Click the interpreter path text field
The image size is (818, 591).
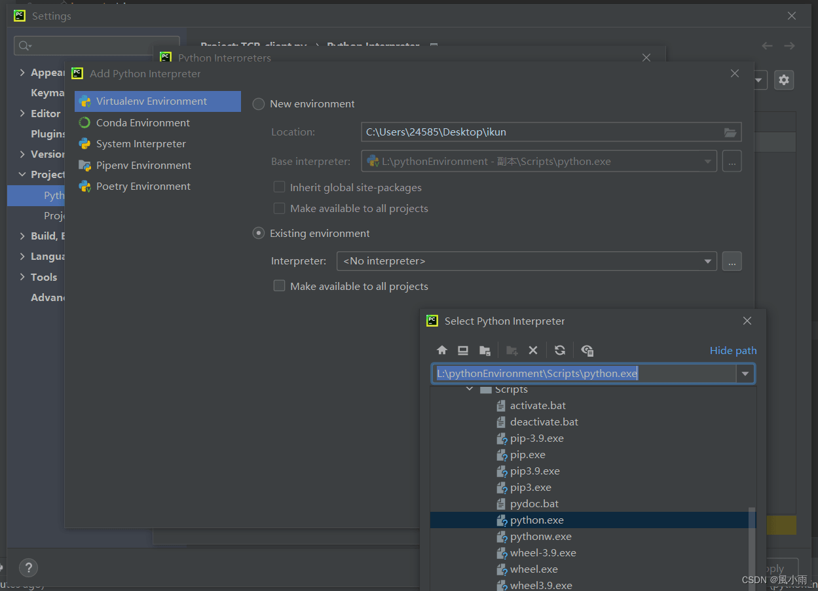point(584,374)
